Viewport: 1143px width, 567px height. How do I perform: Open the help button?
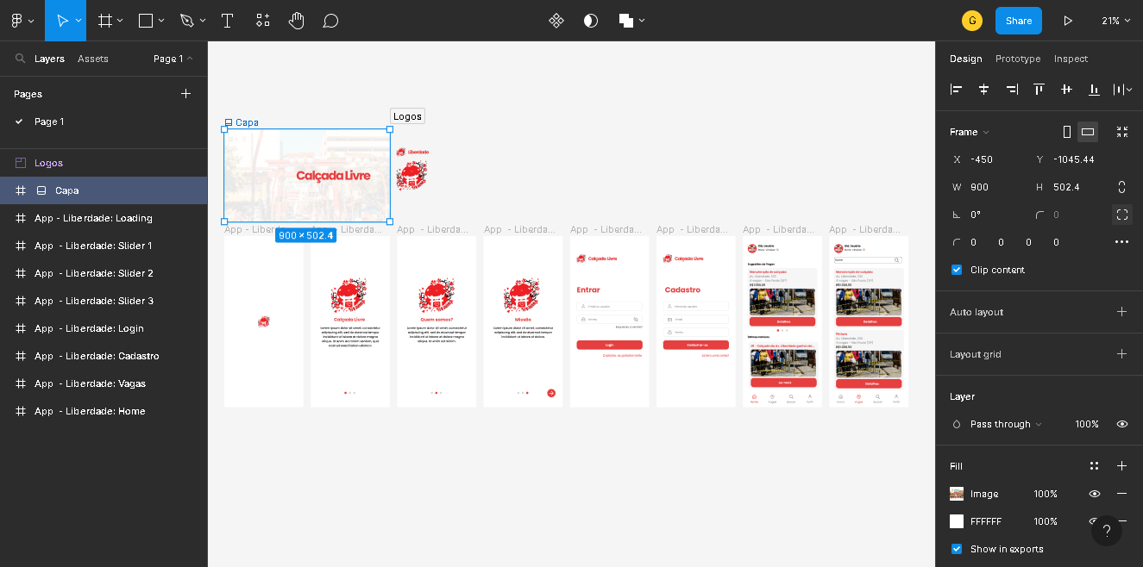pyautogui.click(x=1107, y=531)
